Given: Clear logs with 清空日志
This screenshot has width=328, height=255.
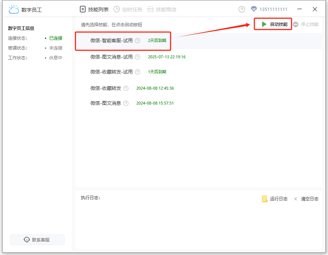Looking at the screenshot, I should click(306, 199).
